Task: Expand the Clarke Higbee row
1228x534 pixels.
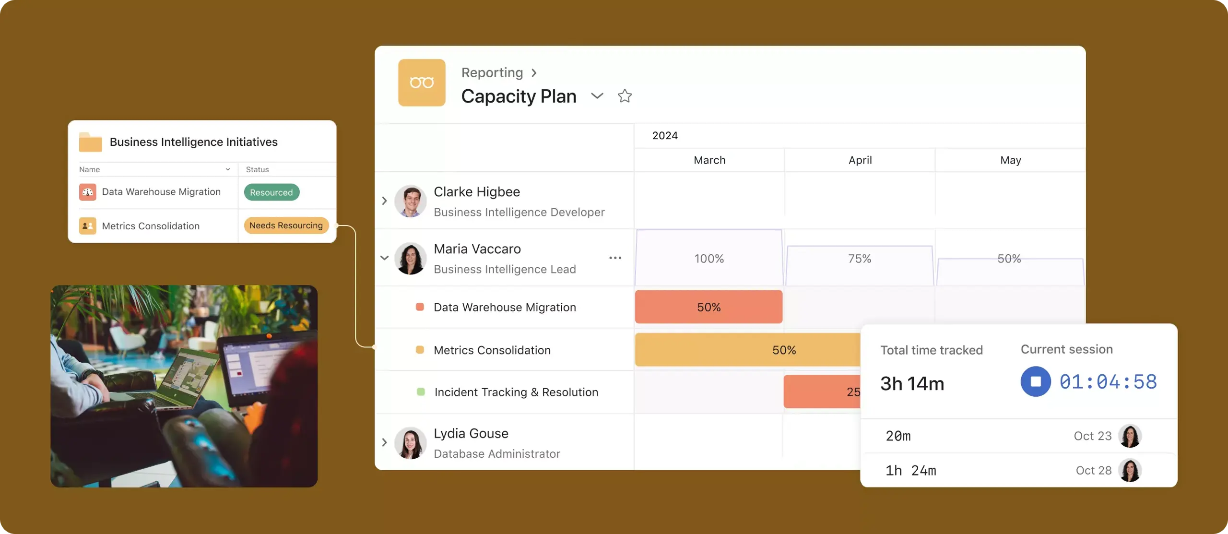Action: pos(385,201)
